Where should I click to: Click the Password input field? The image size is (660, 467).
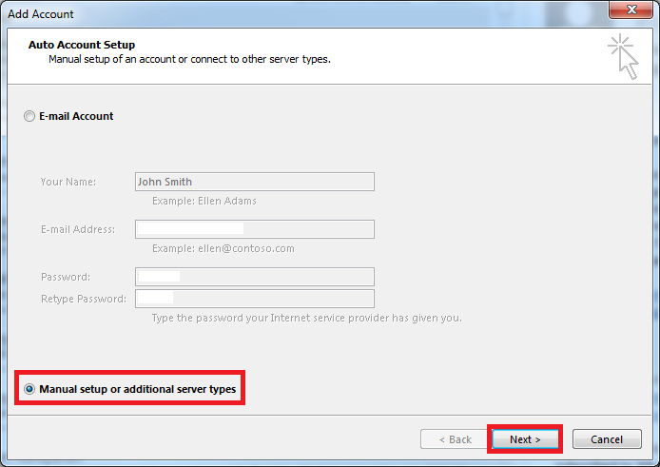click(x=255, y=277)
